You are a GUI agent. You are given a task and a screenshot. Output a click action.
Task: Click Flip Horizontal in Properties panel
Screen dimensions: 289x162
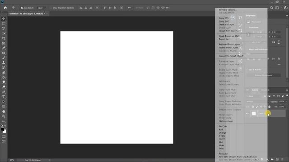tap(274, 42)
